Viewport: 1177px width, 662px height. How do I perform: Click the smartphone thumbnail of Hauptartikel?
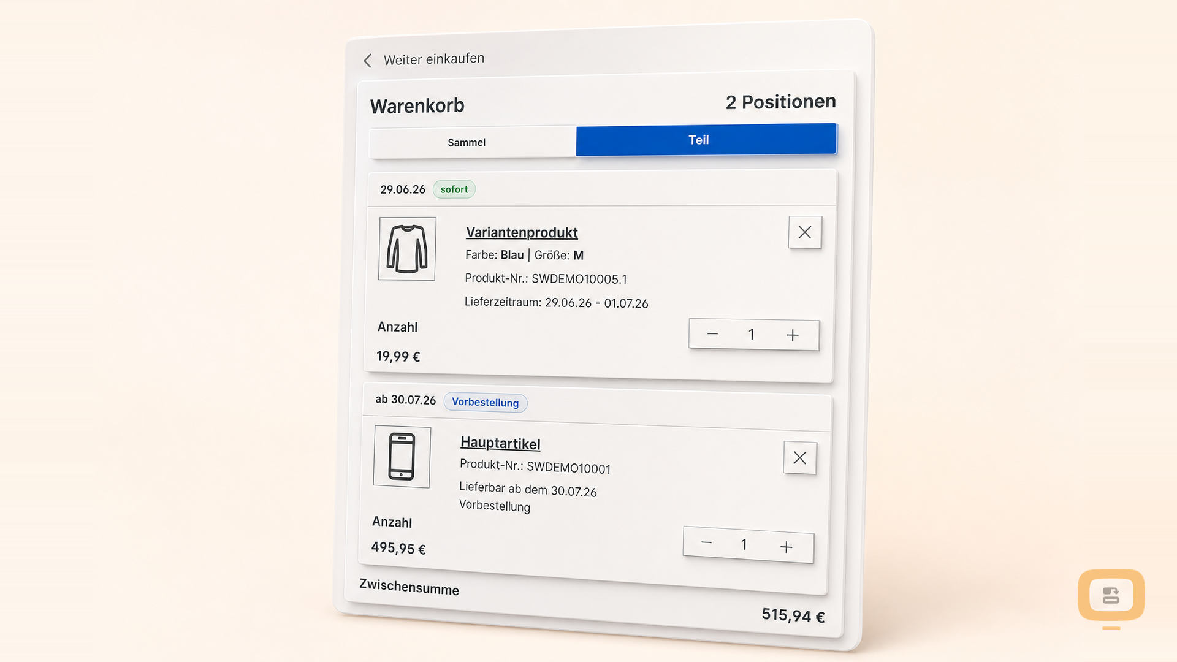tap(402, 457)
